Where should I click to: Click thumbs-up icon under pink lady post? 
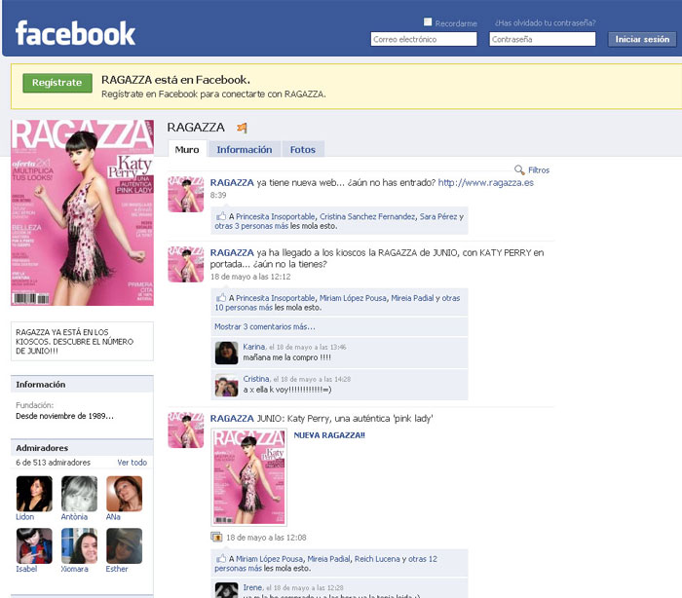click(x=221, y=558)
